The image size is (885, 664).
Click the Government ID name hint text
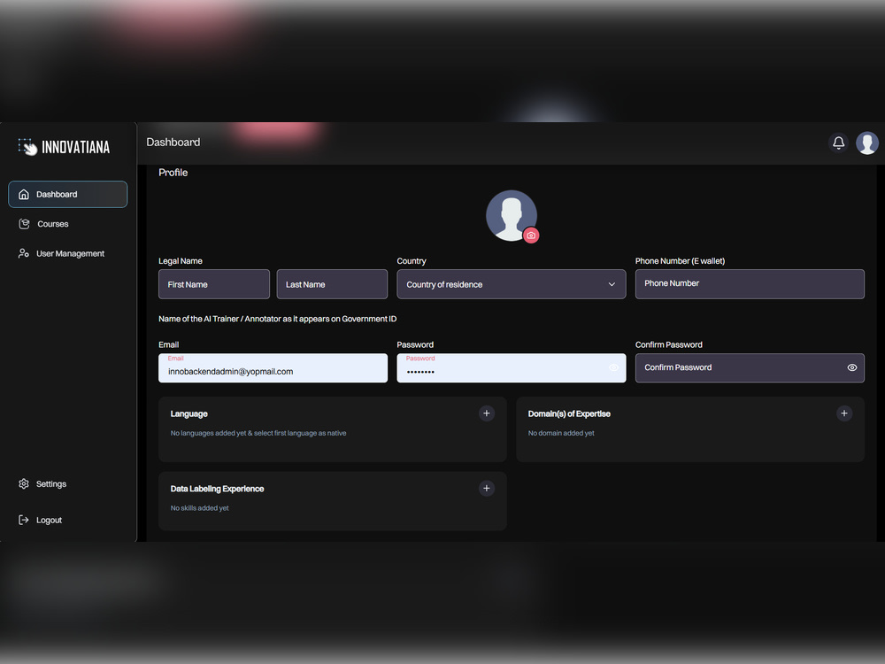[278, 319]
